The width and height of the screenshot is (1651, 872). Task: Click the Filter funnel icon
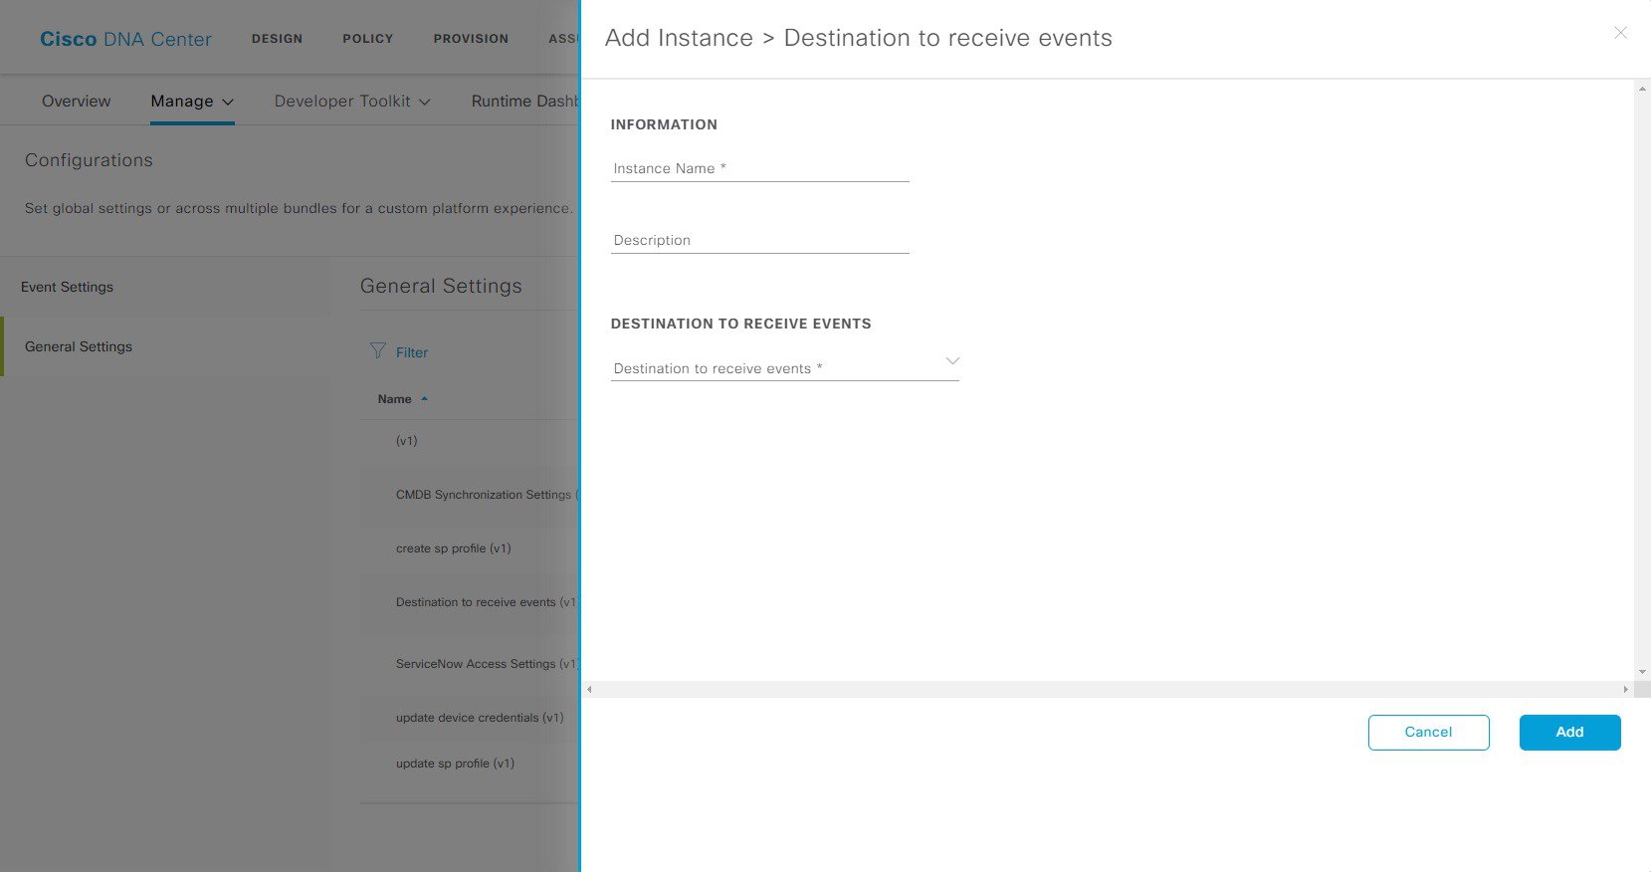(x=378, y=350)
